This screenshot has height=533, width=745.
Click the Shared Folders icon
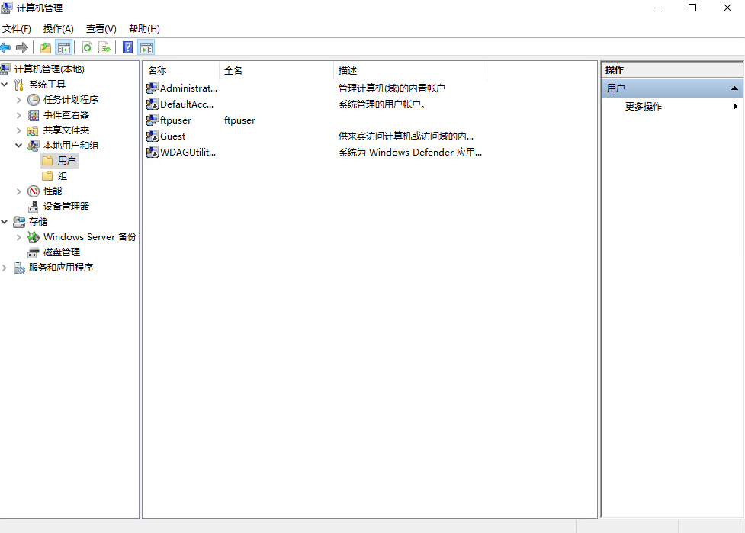point(34,130)
